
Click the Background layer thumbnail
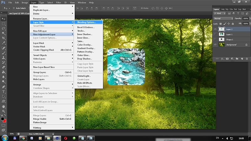[222, 45]
